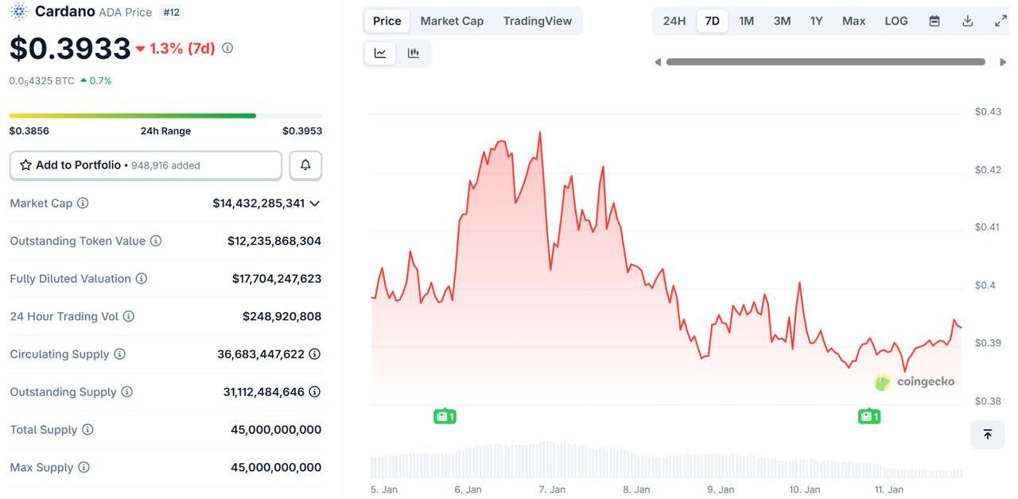
Task: Click the bell price alert icon
Action: point(305,164)
